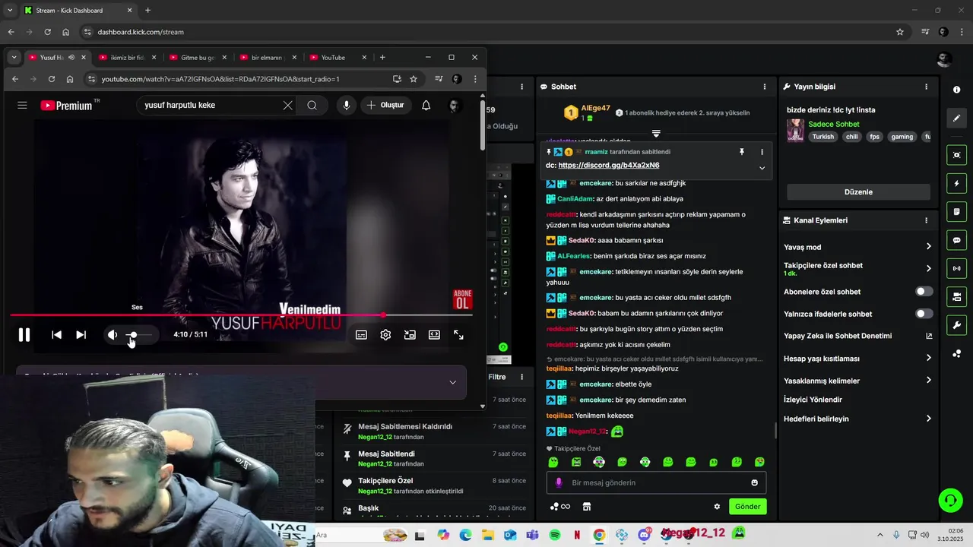Clear the YouTube search text
Image resolution: width=973 pixels, height=547 pixels.
tap(288, 106)
